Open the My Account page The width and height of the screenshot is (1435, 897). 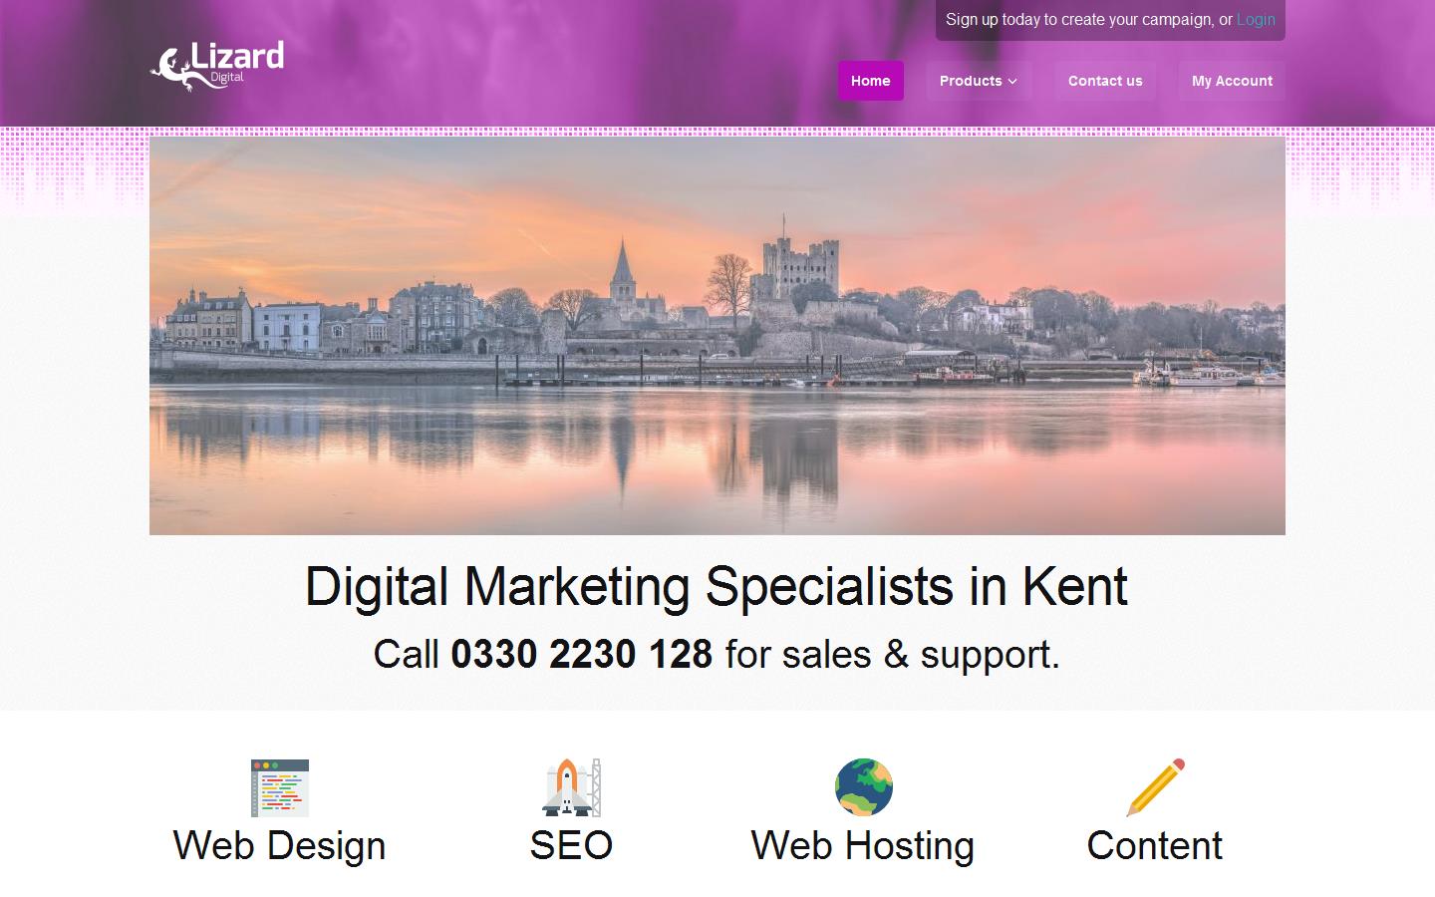coord(1232,81)
